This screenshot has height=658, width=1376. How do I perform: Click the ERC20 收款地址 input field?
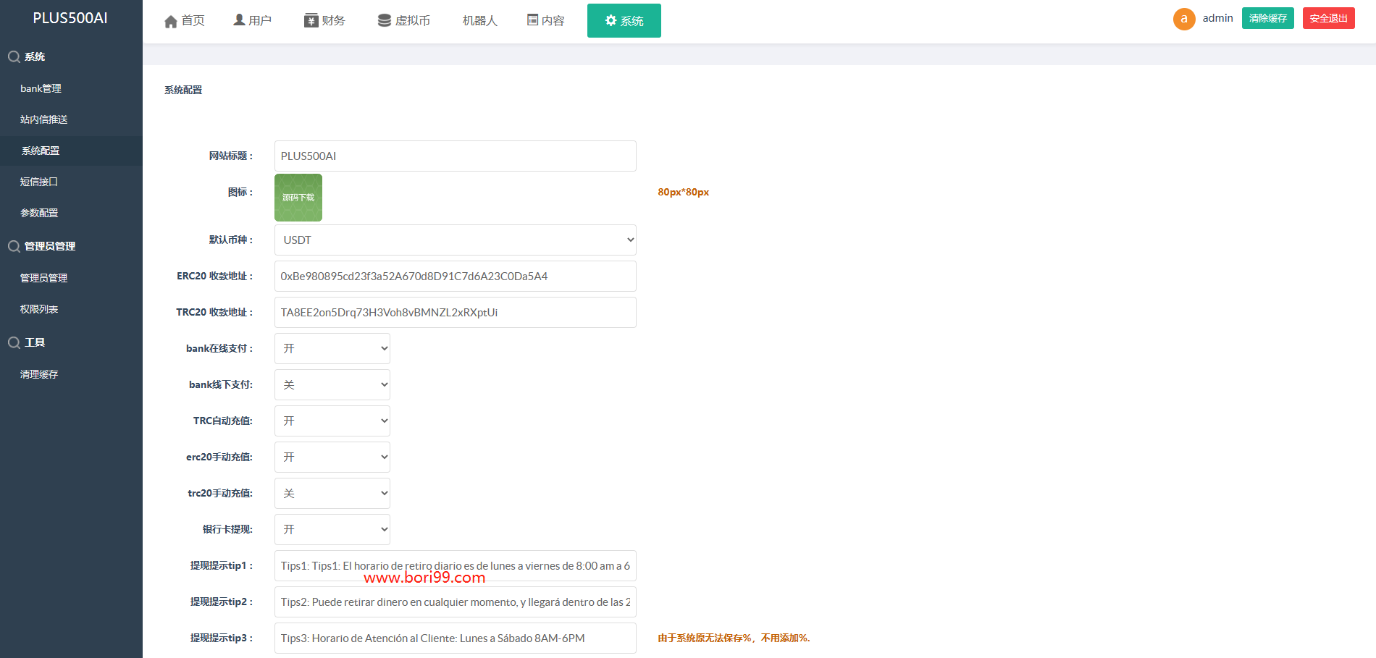click(x=456, y=276)
